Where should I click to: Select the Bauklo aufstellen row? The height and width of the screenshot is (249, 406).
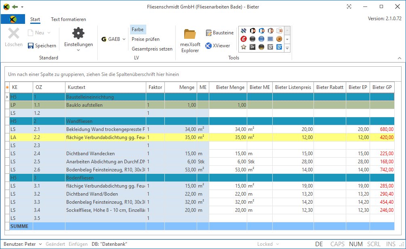point(202,105)
